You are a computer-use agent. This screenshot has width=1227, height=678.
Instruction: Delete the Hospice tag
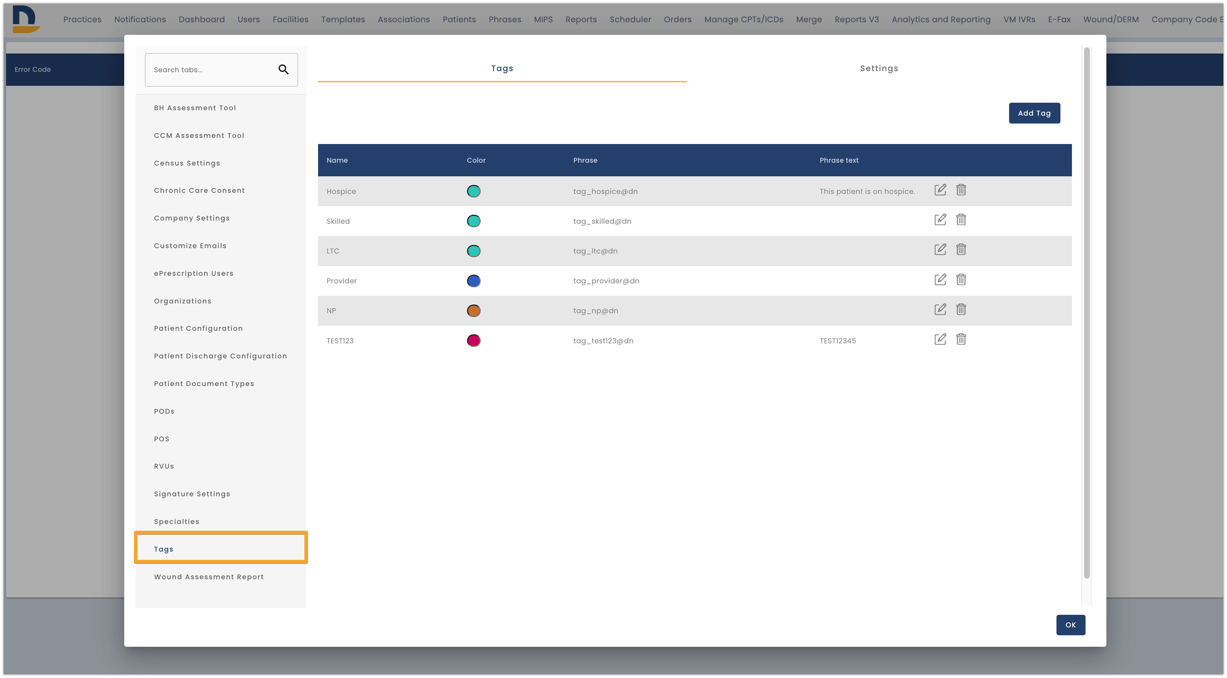click(961, 190)
